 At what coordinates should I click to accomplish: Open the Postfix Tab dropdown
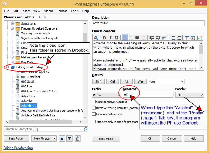(189, 95)
